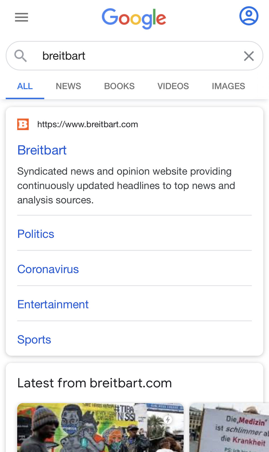Open the street mural article thumbnail
Screen dimensions: 269x452
(x=100, y=427)
